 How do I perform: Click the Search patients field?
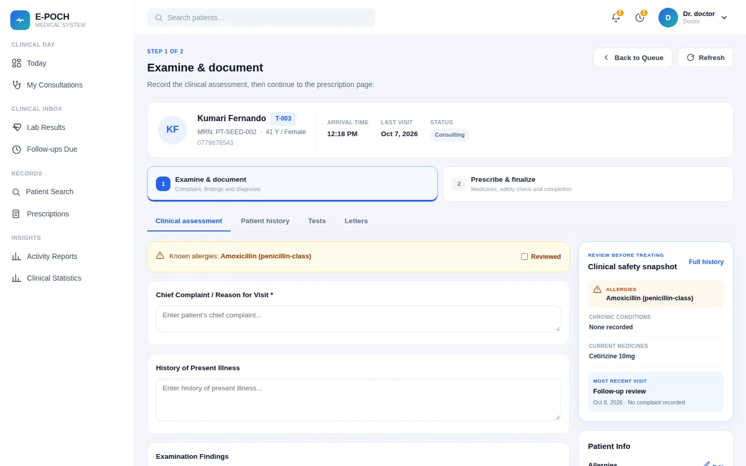tap(261, 18)
